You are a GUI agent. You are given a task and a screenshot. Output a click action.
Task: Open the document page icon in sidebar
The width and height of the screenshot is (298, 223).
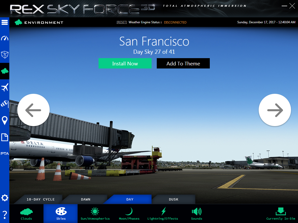coord(5,137)
